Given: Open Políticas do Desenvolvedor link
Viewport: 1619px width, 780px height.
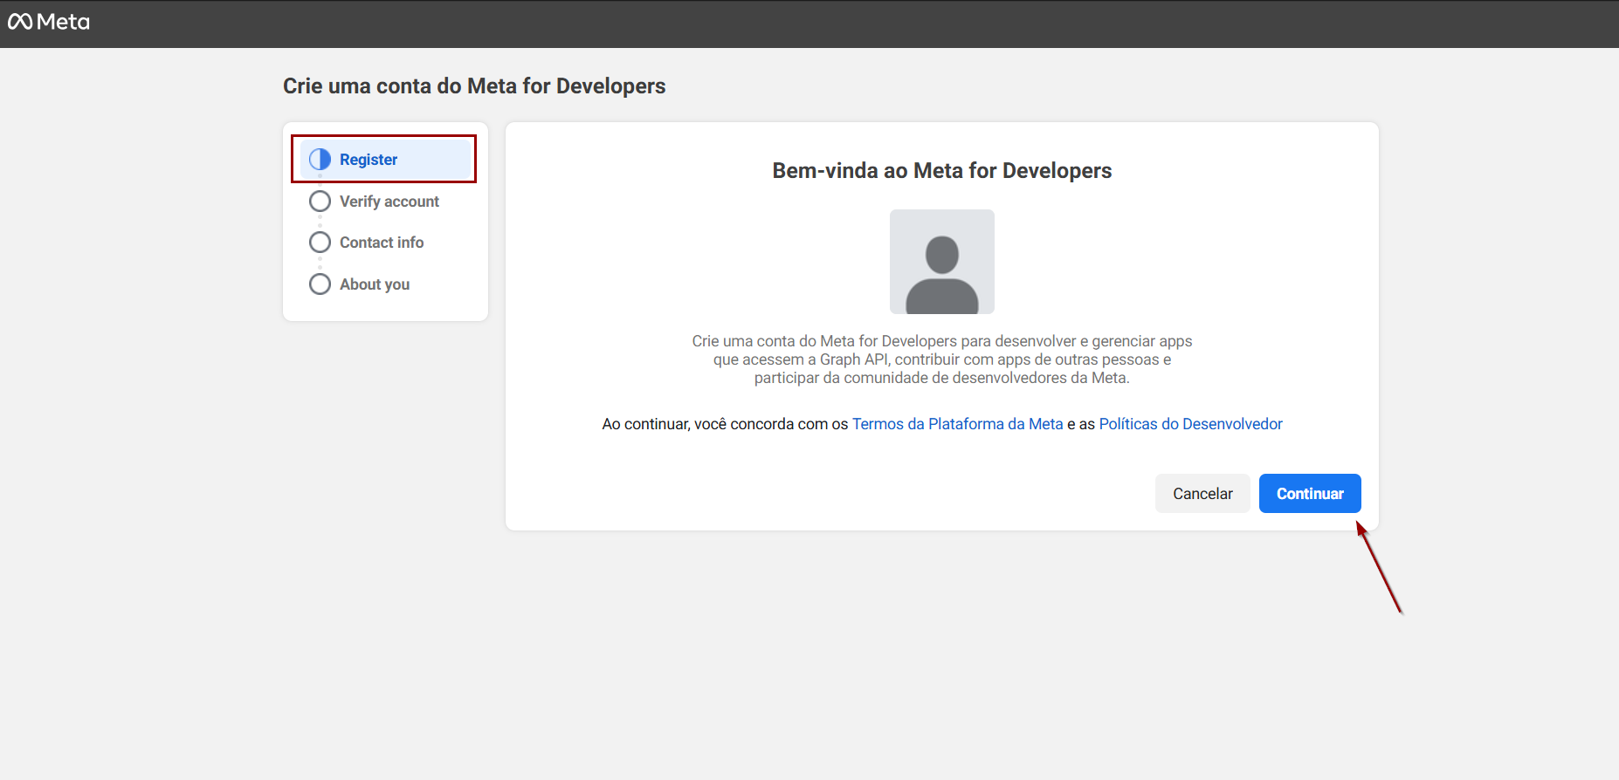Looking at the screenshot, I should (x=1190, y=424).
